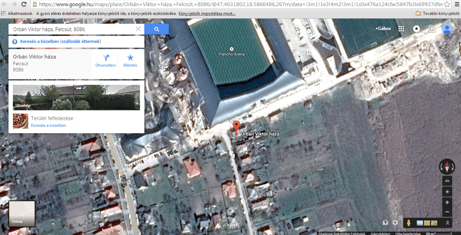Expand imagery panel with double chevron
Image resolution: width=461 pixels, height=235 pixels.
tap(447, 223)
